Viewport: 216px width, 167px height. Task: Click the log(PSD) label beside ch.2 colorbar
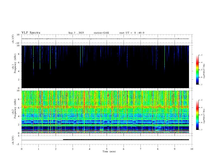(204, 116)
